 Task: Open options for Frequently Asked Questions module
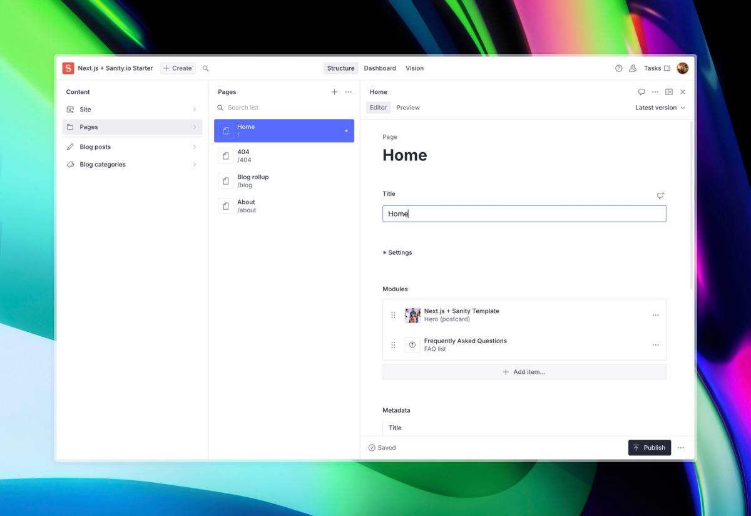coord(656,345)
